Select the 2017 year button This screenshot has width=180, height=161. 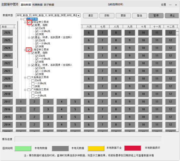click(7, 102)
